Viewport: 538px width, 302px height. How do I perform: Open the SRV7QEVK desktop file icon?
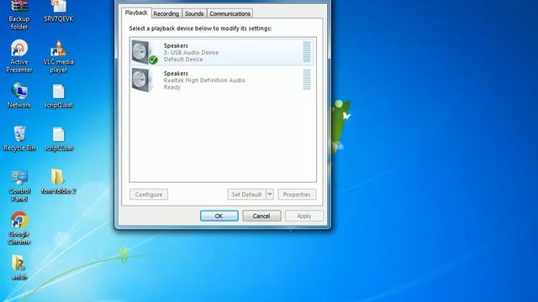pyautogui.click(x=59, y=12)
